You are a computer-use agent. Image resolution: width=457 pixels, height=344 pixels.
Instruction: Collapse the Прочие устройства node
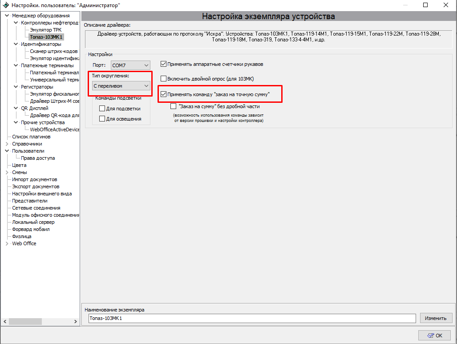coord(16,122)
